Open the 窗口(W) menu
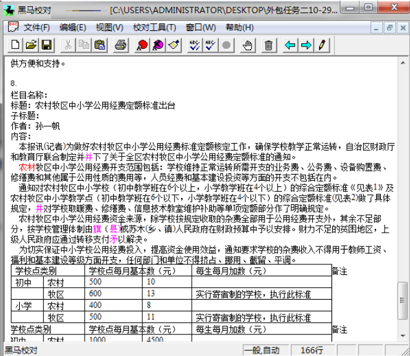 point(200,27)
